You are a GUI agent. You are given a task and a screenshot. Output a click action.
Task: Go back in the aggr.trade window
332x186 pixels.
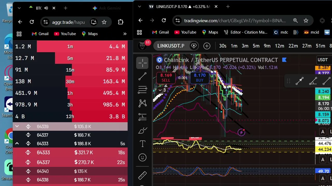(20, 22)
